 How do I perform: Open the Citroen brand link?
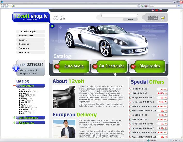pos(23,111)
